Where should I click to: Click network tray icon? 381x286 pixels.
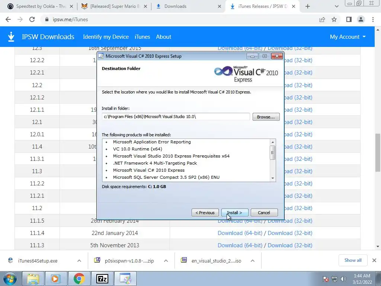coord(334,279)
